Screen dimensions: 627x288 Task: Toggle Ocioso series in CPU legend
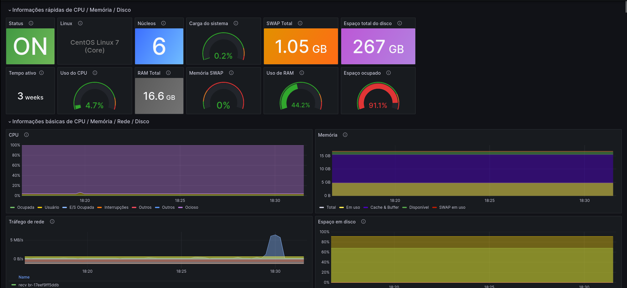tap(191, 207)
